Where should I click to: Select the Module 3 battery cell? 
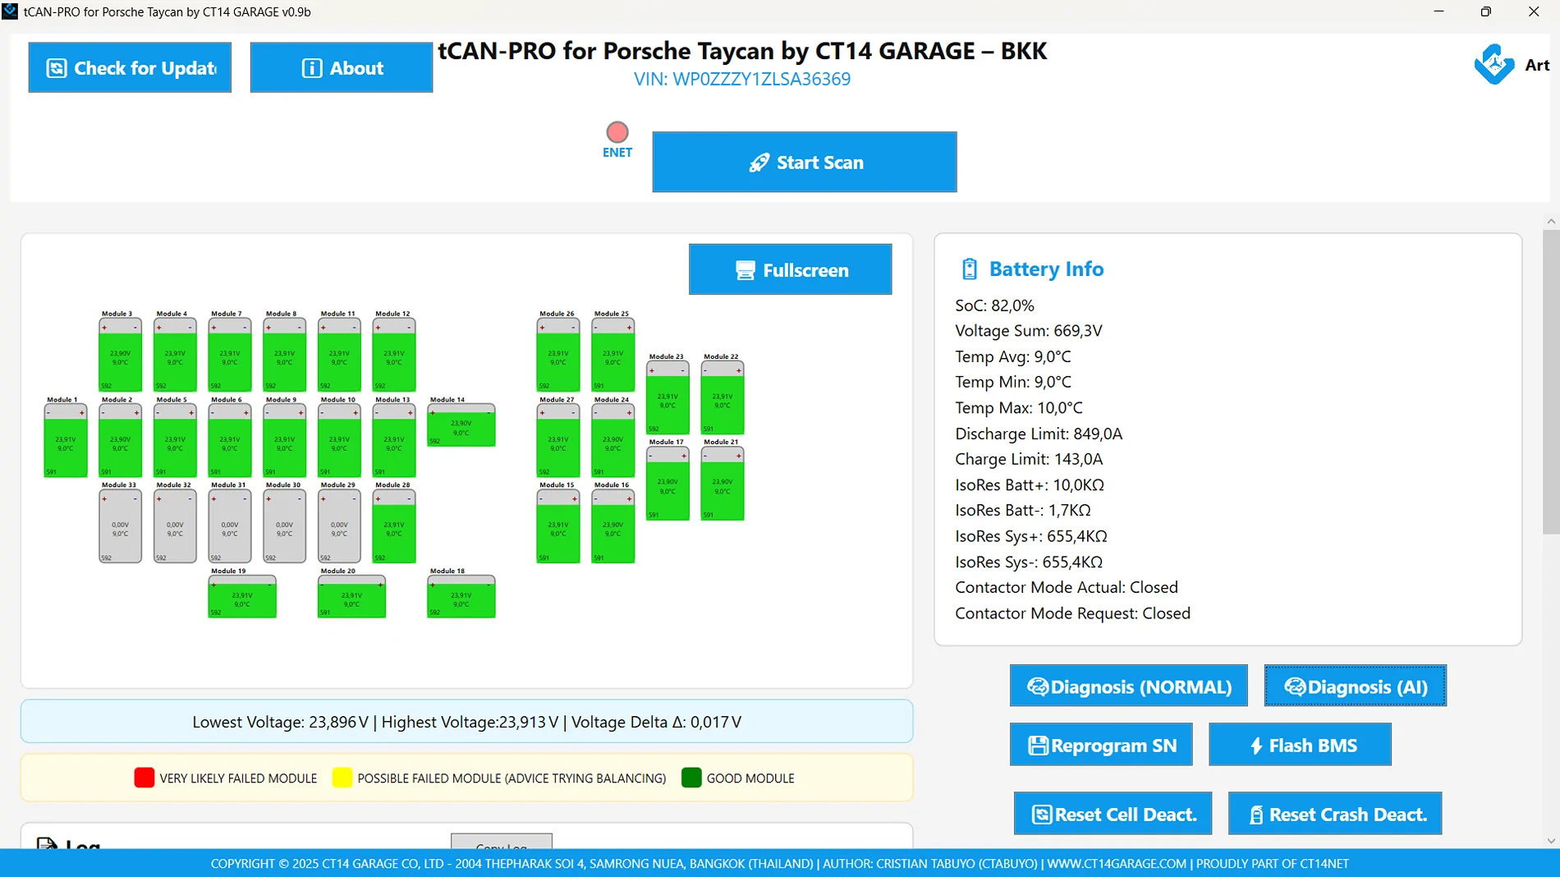coord(120,355)
